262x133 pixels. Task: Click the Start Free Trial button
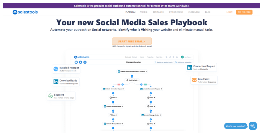coord(132,41)
